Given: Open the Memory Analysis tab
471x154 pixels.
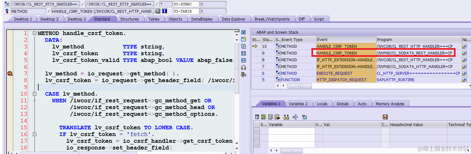Looking at the screenshot, I should 390,104.
